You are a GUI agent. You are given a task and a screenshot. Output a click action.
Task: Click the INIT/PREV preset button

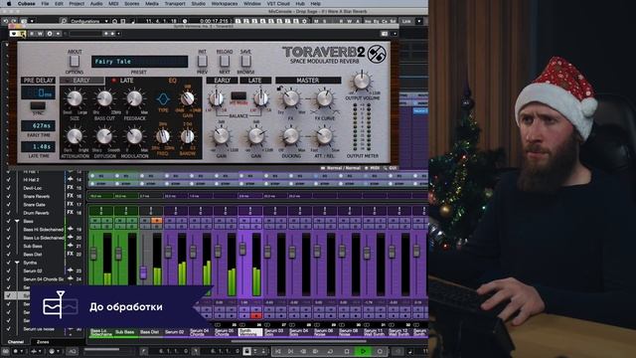(x=202, y=62)
